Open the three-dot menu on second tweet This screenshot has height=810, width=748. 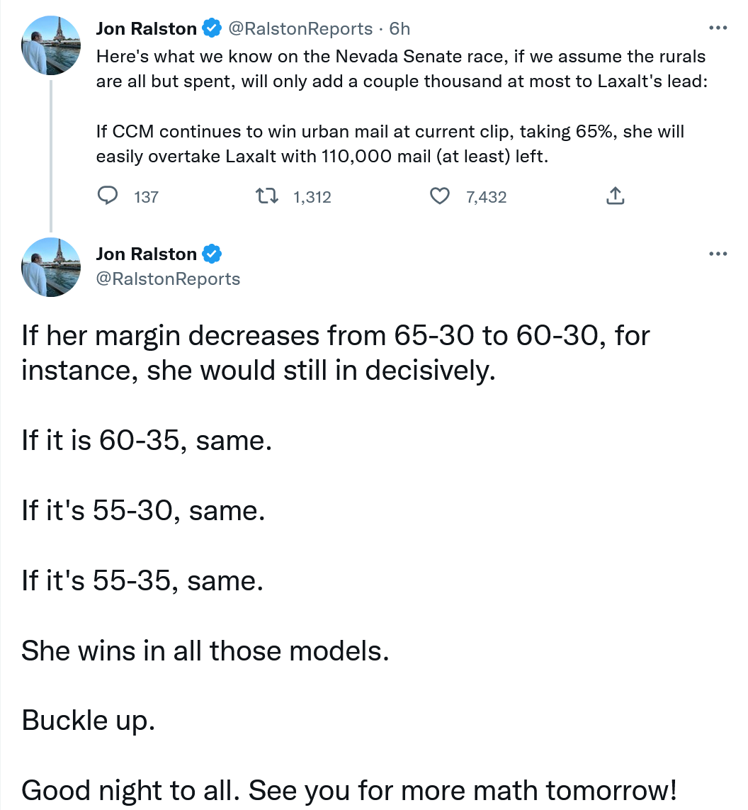[718, 254]
